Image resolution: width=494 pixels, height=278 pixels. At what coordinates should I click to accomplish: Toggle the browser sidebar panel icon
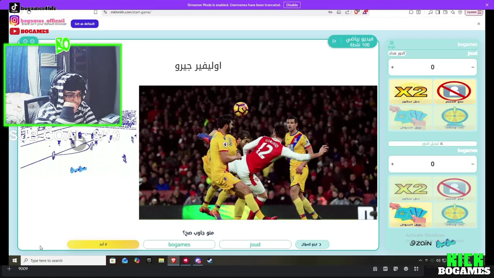coord(438,12)
